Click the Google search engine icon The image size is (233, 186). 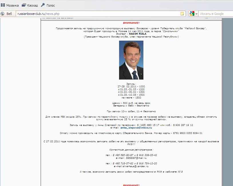tap(191, 14)
